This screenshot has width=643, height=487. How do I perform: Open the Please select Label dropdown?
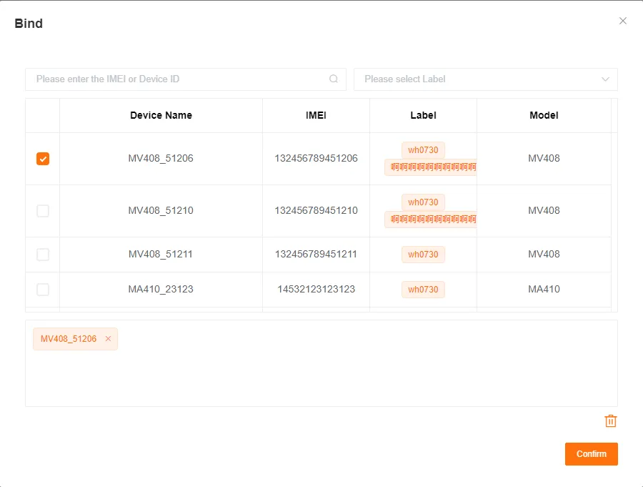(x=485, y=79)
